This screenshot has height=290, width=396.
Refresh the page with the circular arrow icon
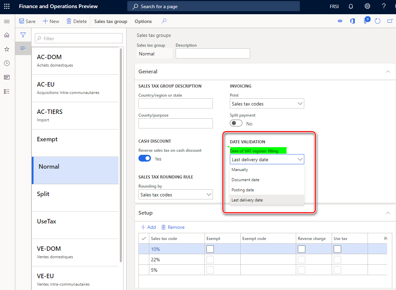tap(378, 21)
